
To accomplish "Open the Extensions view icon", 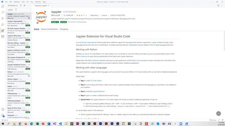I will (x=3, y=30).
